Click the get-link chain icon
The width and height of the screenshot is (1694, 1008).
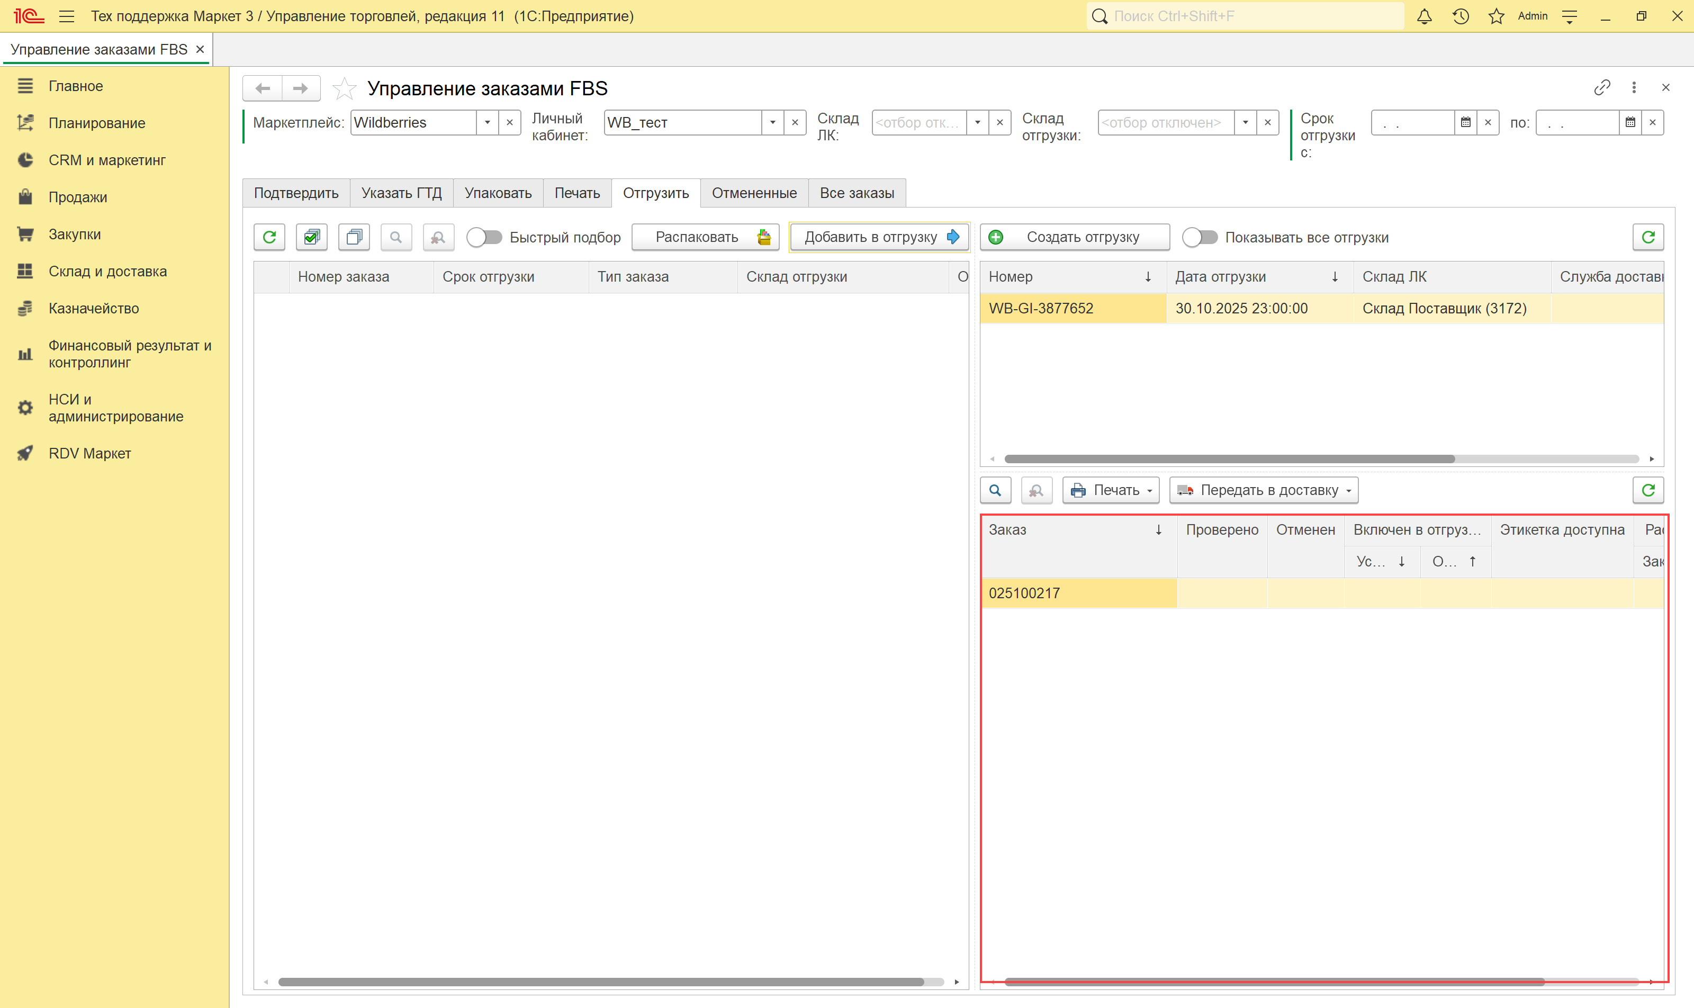(x=1602, y=88)
